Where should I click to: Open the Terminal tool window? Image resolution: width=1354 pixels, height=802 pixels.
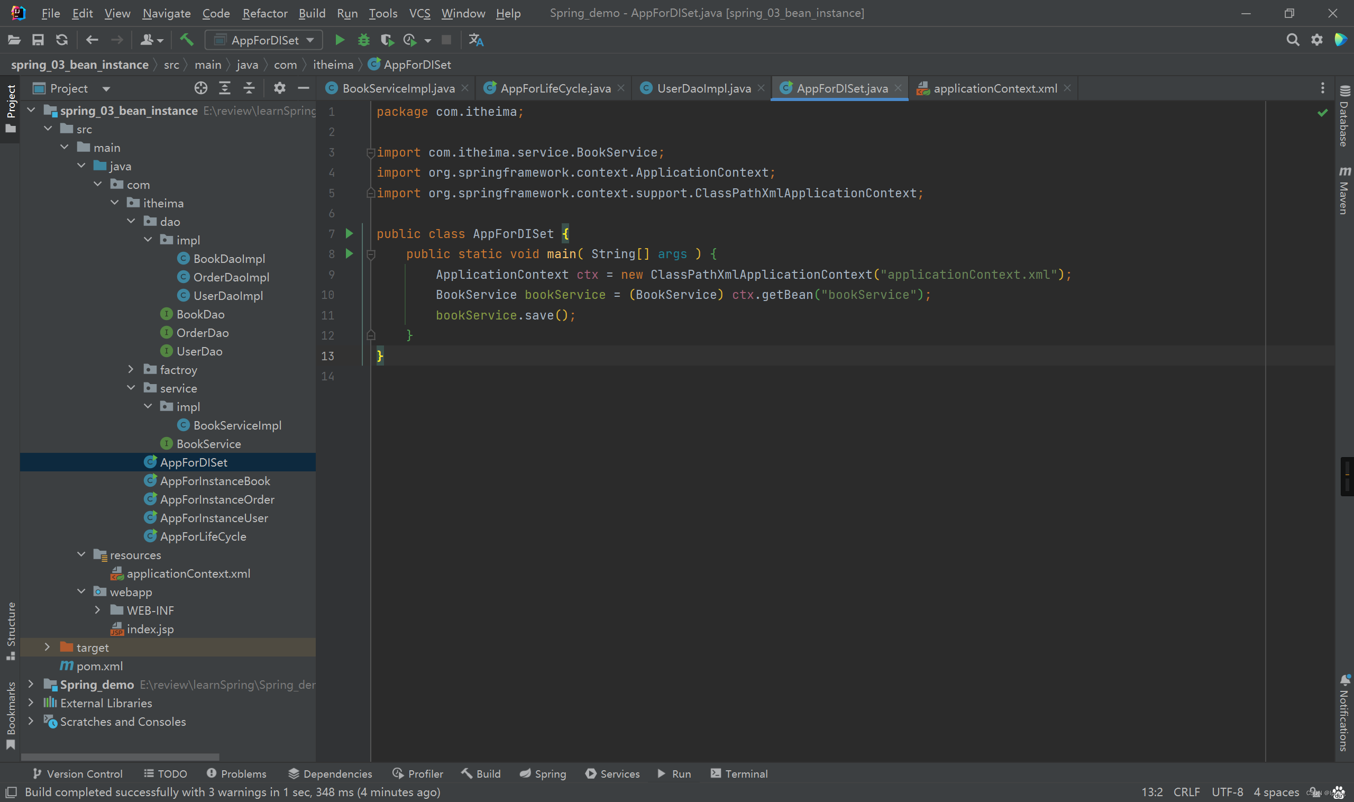tap(739, 773)
